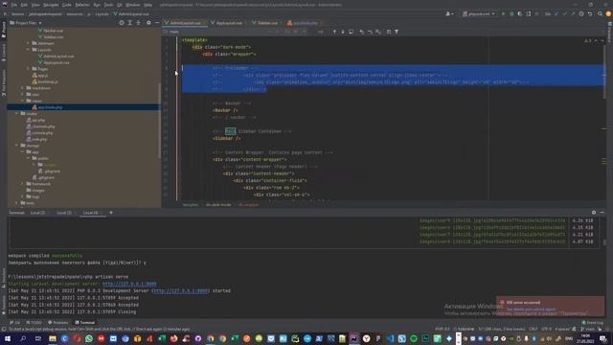Image resolution: width=613 pixels, height=345 pixels.
Task: Switch to AppLayout.vue editor tab
Action: click(229, 23)
